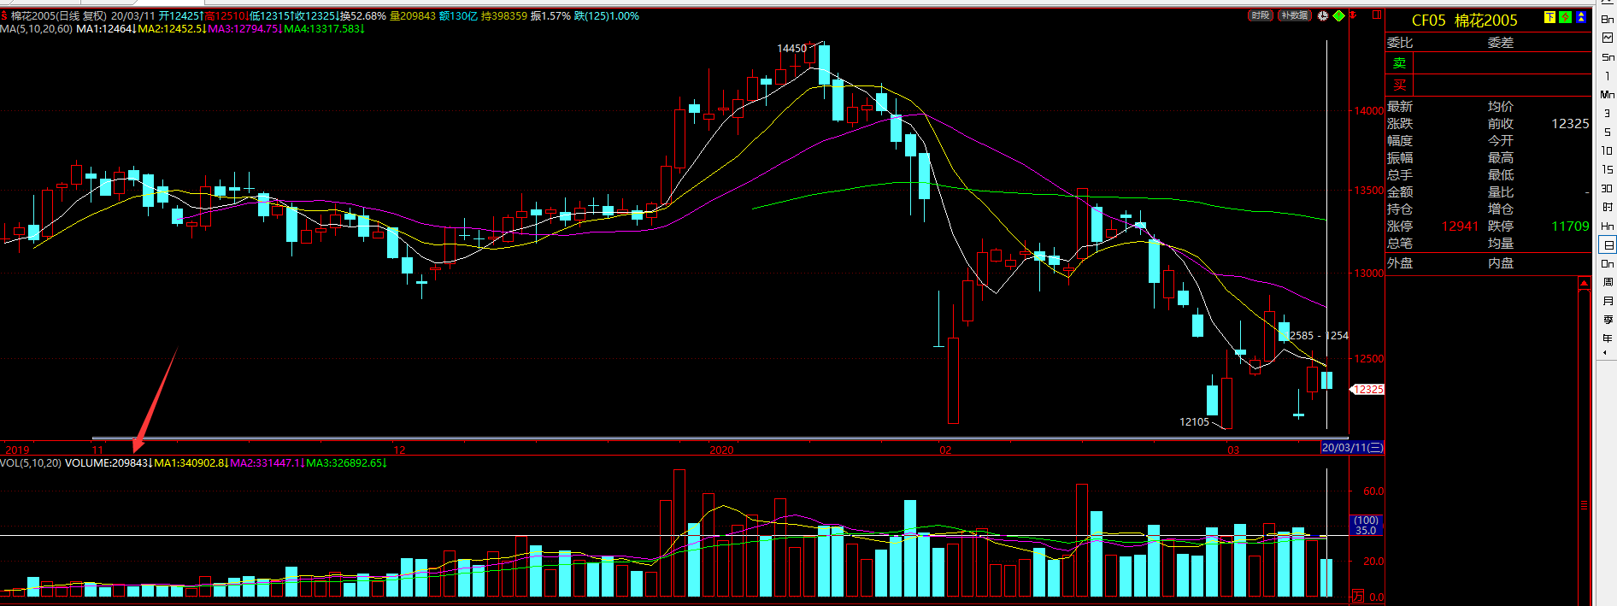Screen dimensions: 1617x606
Task: Click the 时段 (time period) button
Action: click(1261, 15)
